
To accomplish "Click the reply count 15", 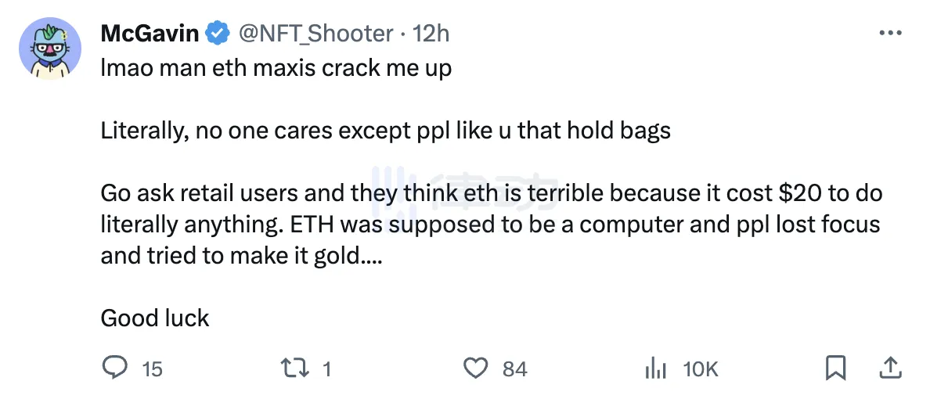I will pos(152,368).
